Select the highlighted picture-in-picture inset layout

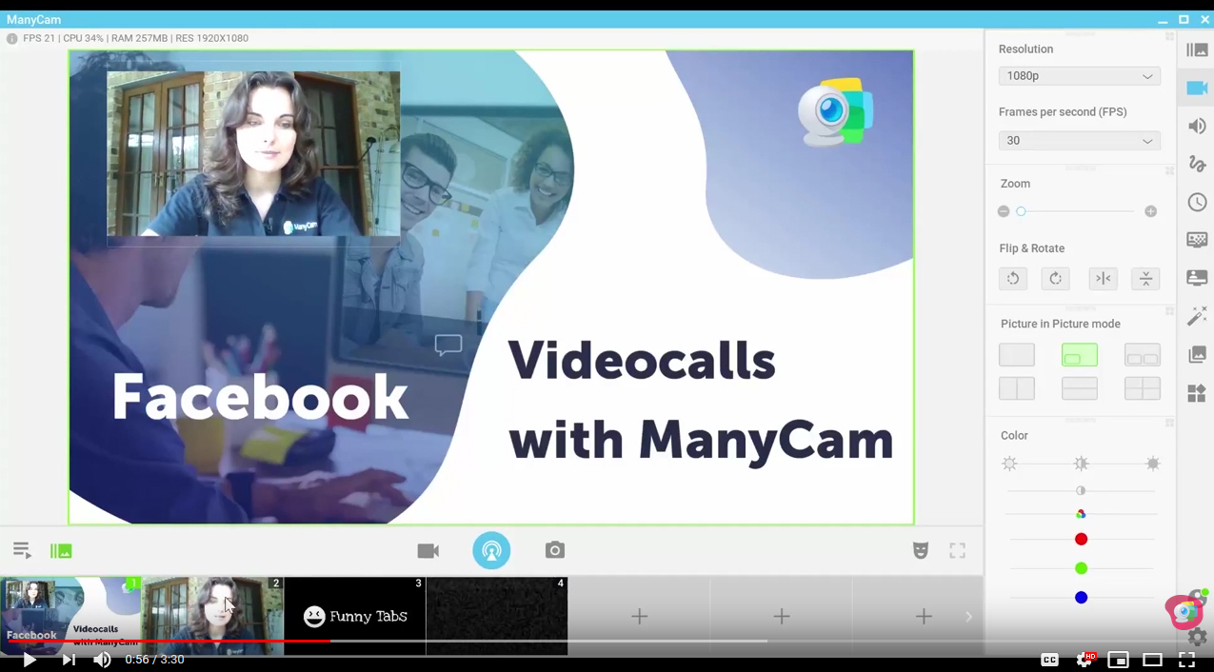(x=1080, y=355)
